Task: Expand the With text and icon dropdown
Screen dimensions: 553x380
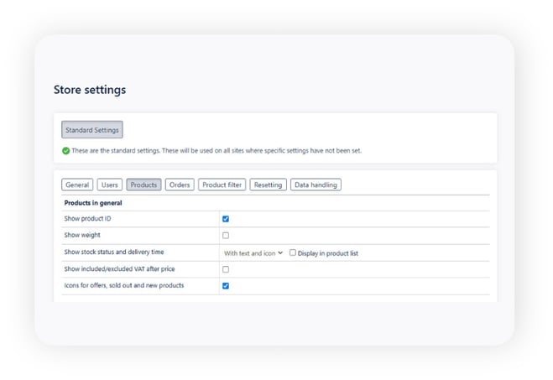Action: point(253,252)
